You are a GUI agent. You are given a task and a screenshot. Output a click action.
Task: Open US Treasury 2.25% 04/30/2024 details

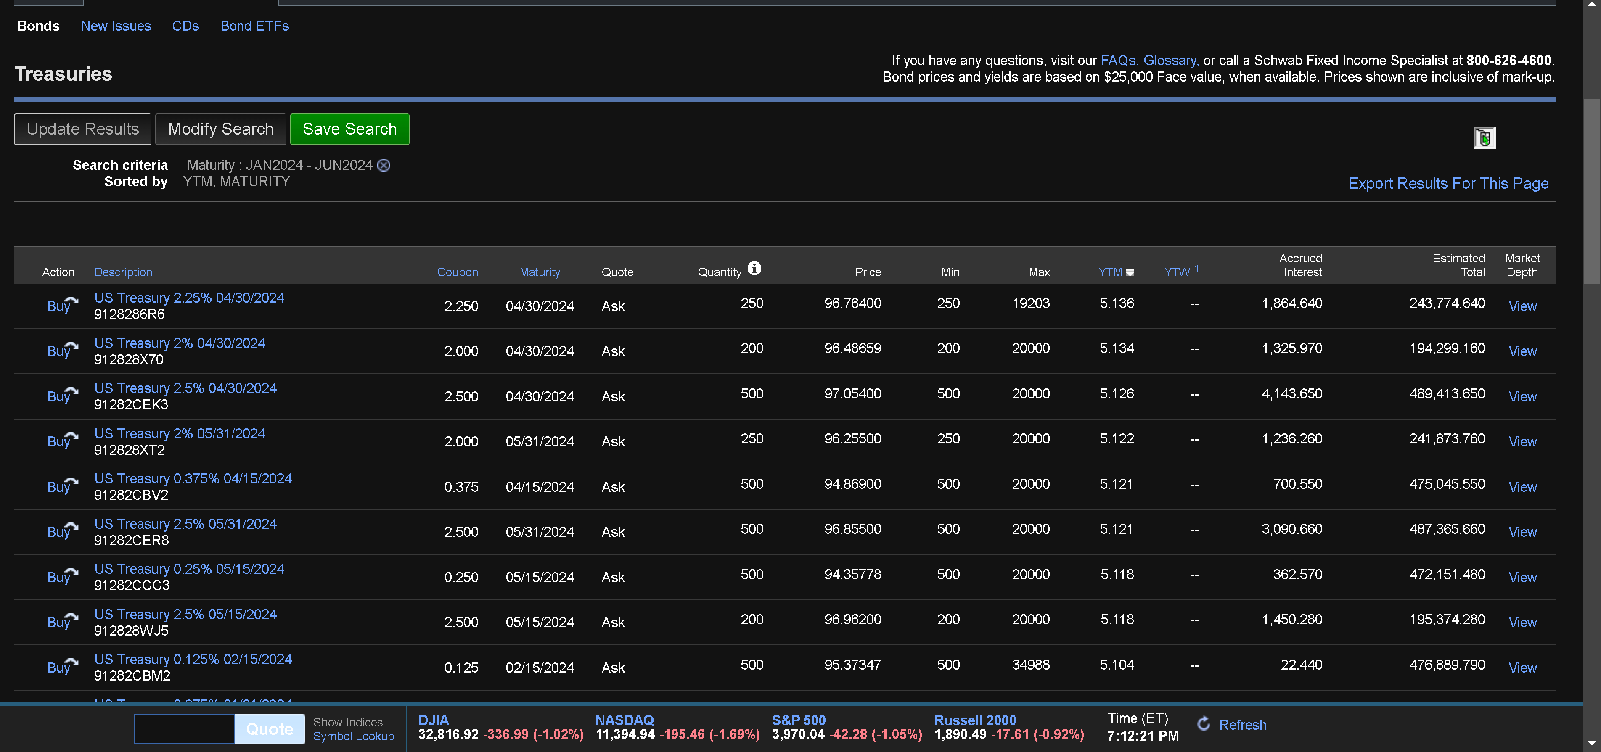(189, 298)
